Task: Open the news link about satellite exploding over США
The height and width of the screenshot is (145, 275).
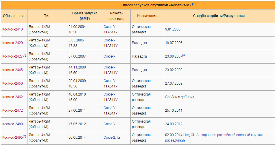Action: (215, 138)
